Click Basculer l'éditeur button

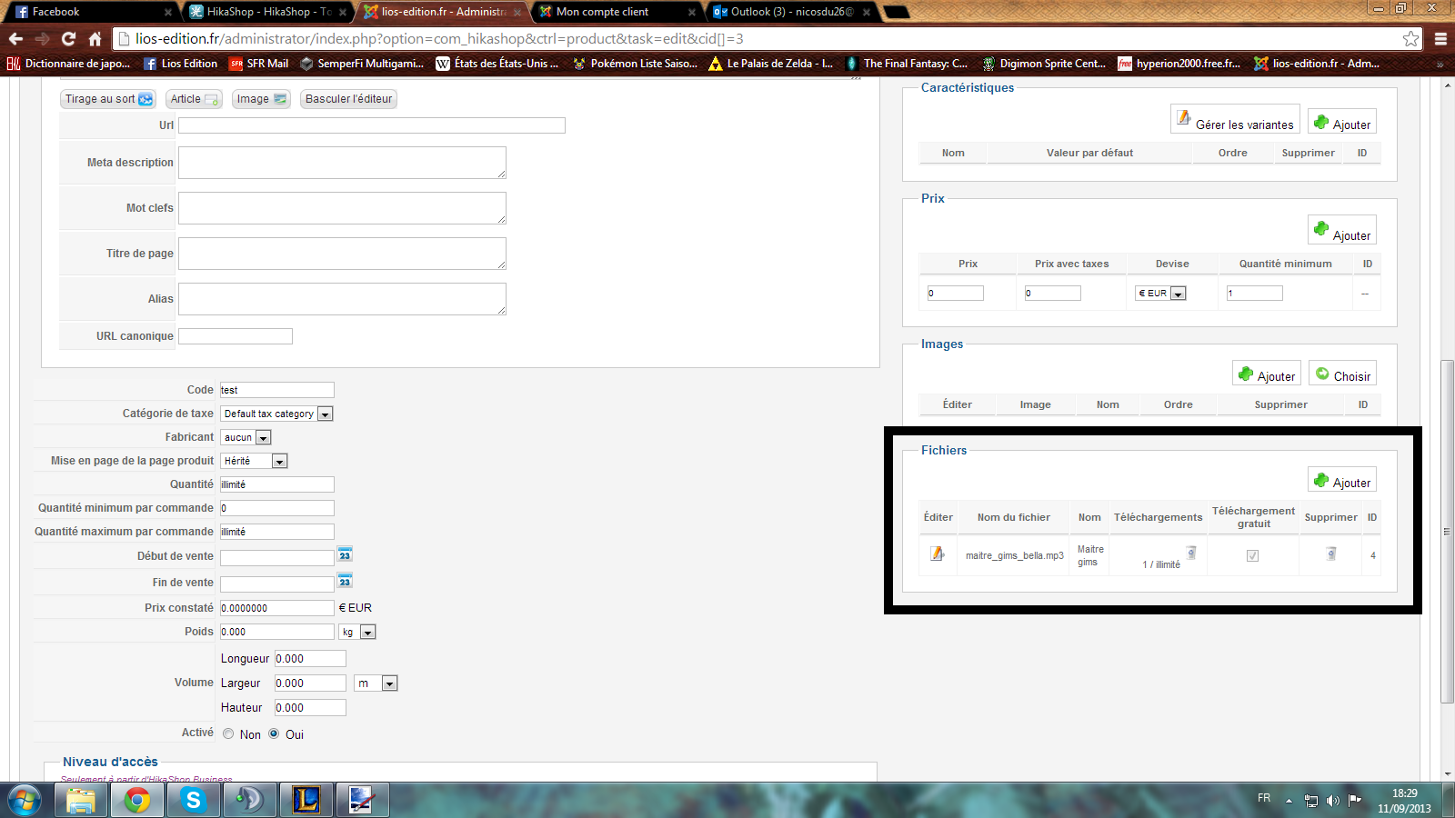pyautogui.click(x=348, y=99)
